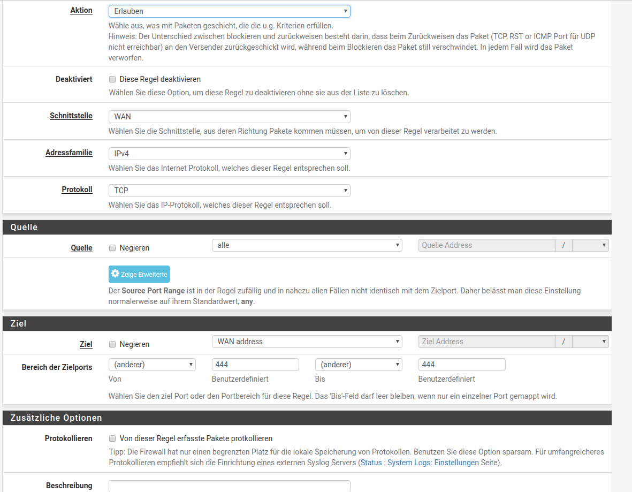Click the Beschreibung text field
The height and width of the screenshot is (492, 632).
tap(229, 486)
